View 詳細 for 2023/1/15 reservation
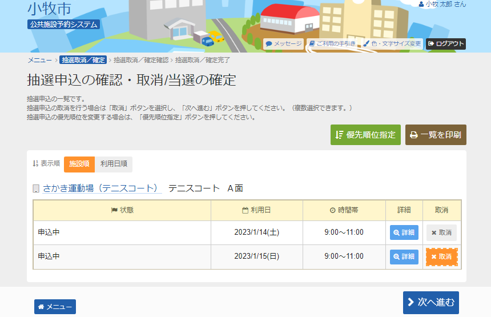 404,256
